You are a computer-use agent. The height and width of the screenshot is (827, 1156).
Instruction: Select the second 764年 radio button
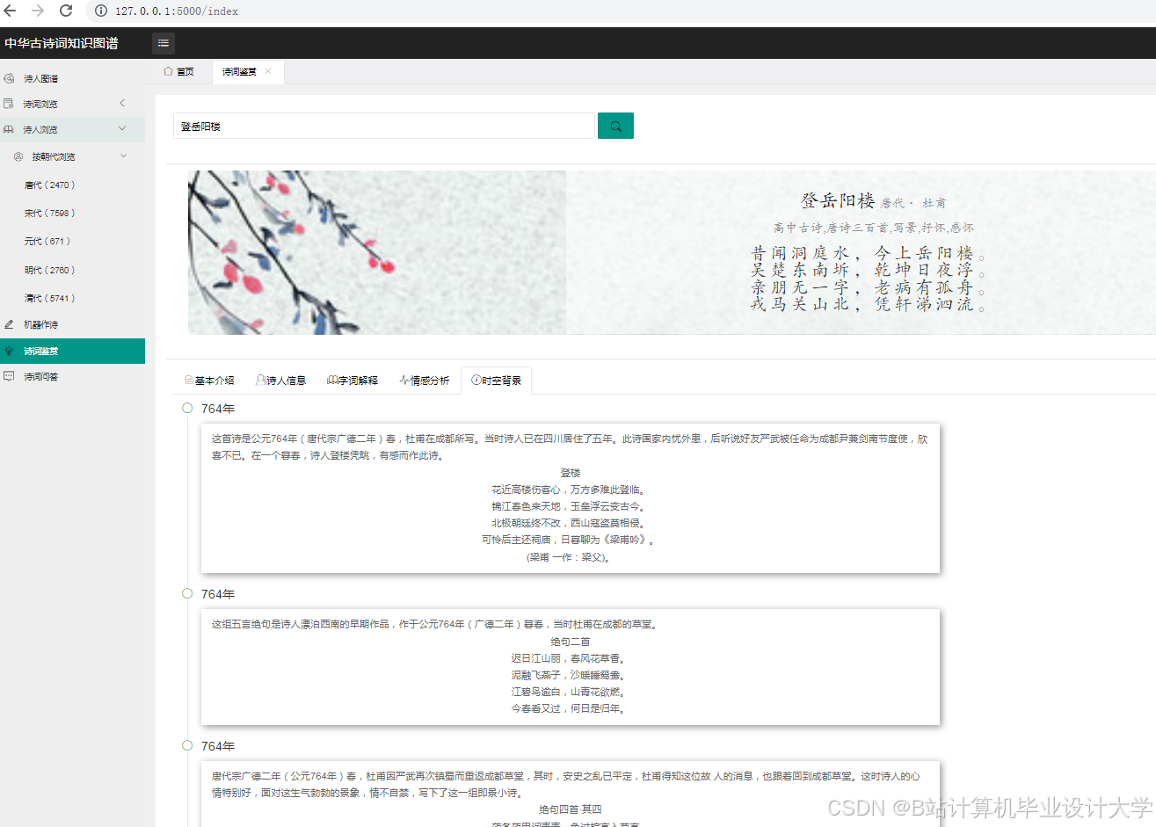(x=186, y=593)
